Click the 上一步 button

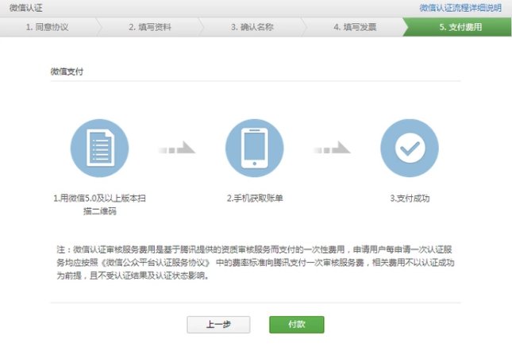(x=218, y=325)
